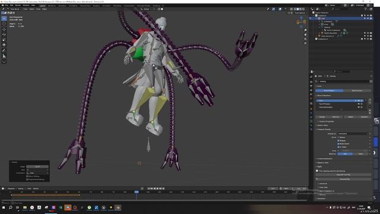The image size is (380, 214).
Task: Select the Transform tool
Action: click(x=4, y=45)
